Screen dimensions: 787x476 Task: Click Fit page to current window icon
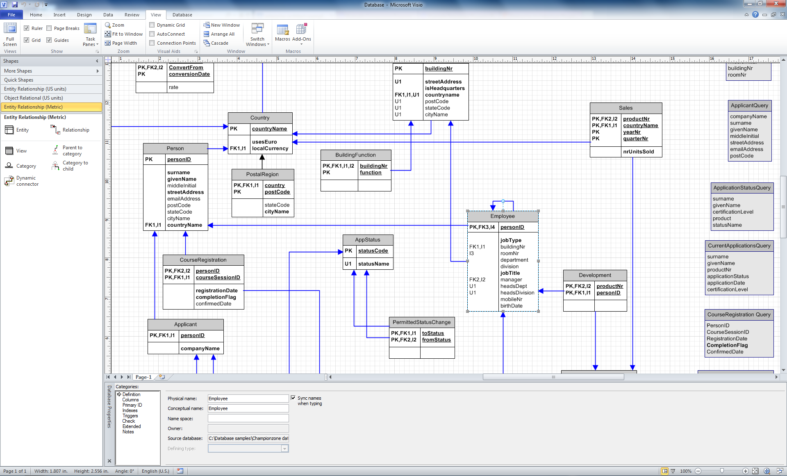pyautogui.click(x=755, y=471)
